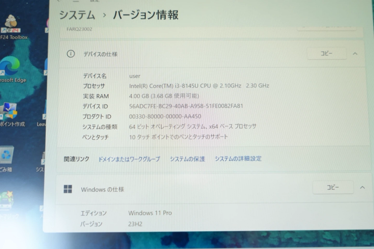
Task: Go back to システム in the breadcrumb
Action: coord(77,15)
